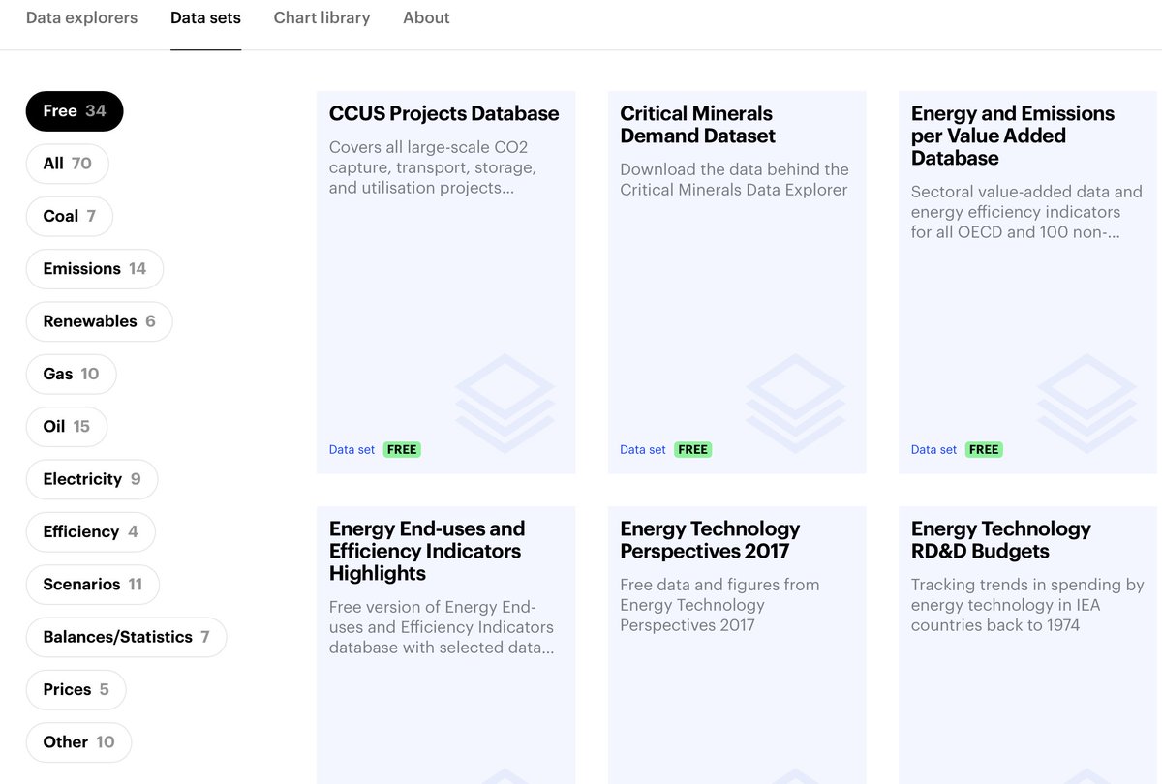Open the About tab

coord(426,17)
